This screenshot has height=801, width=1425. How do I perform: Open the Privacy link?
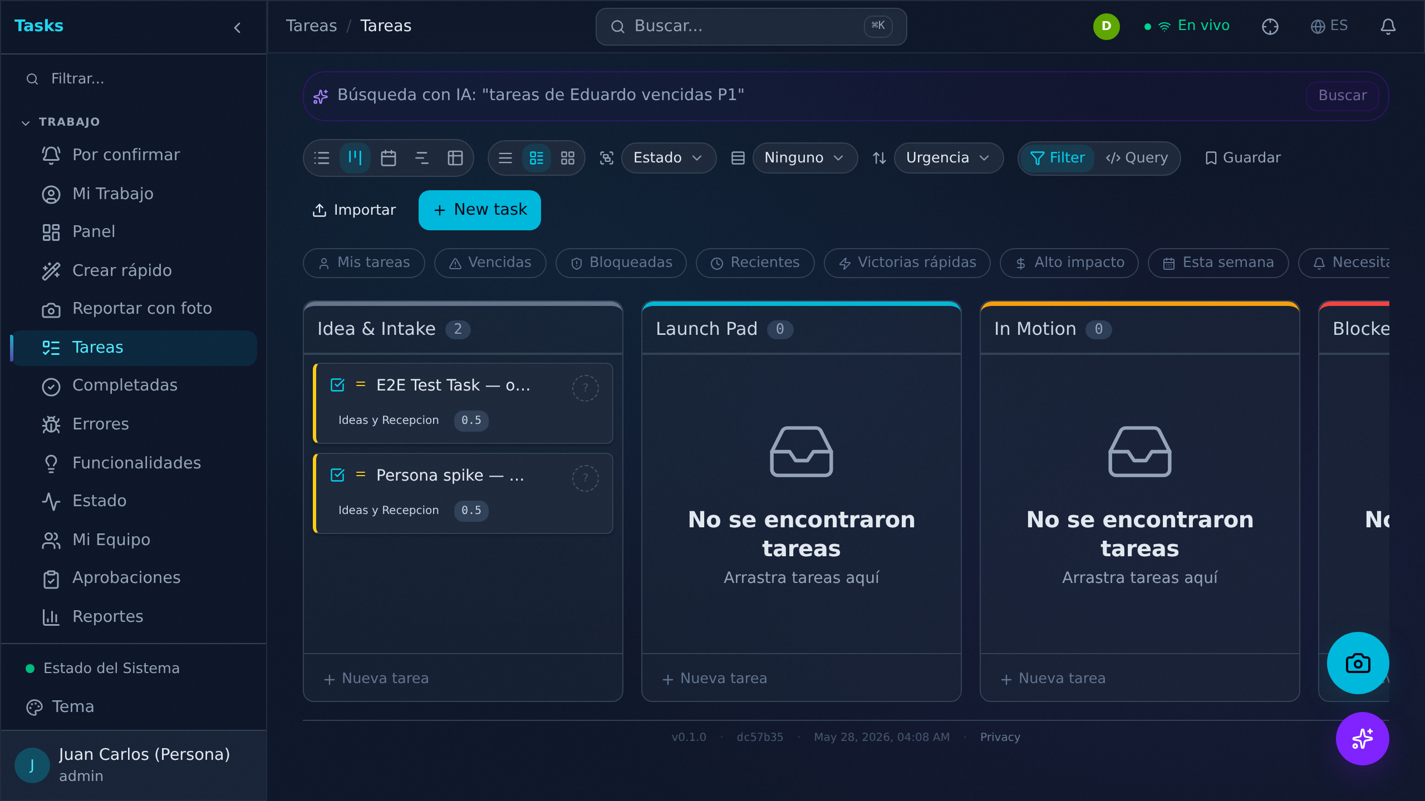[1000, 737]
